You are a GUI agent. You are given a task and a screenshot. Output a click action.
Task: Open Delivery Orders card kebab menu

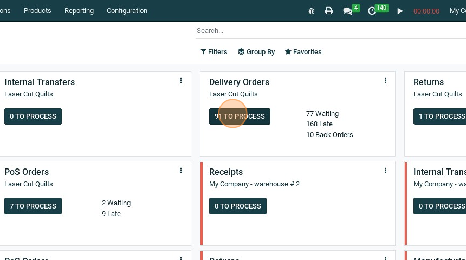(x=385, y=81)
